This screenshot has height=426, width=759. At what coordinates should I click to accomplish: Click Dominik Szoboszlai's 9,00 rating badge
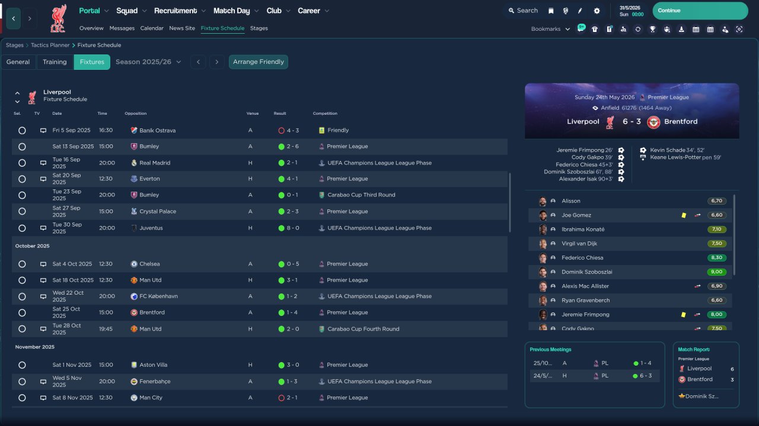717,272
